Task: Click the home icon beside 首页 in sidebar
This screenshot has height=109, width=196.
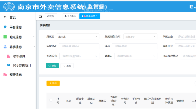Action: click(x=5, y=17)
